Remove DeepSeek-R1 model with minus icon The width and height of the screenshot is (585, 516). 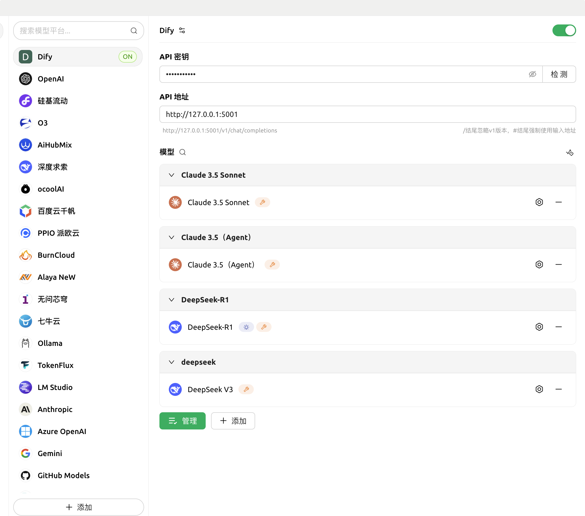(558, 327)
